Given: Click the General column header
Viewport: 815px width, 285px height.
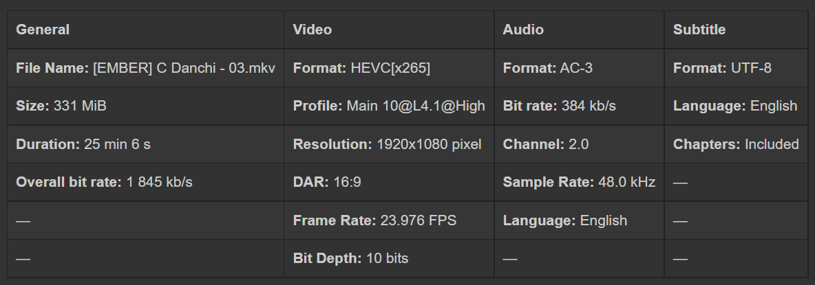Looking at the screenshot, I should [43, 30].
